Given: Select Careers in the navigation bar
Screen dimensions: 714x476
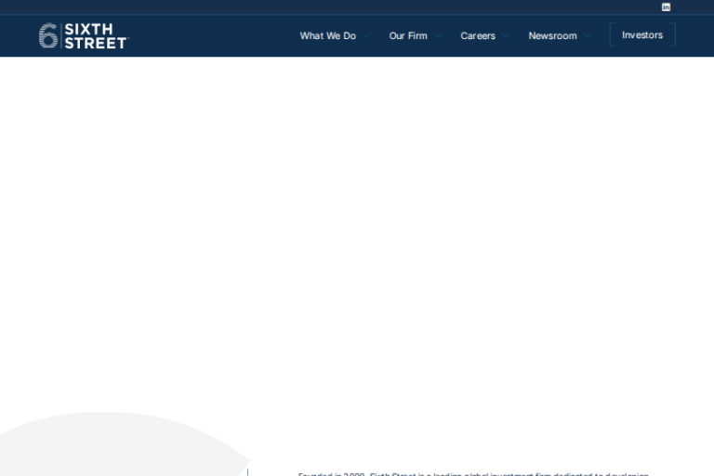Looking at the screenshot, I should click(x=478, y=35).
